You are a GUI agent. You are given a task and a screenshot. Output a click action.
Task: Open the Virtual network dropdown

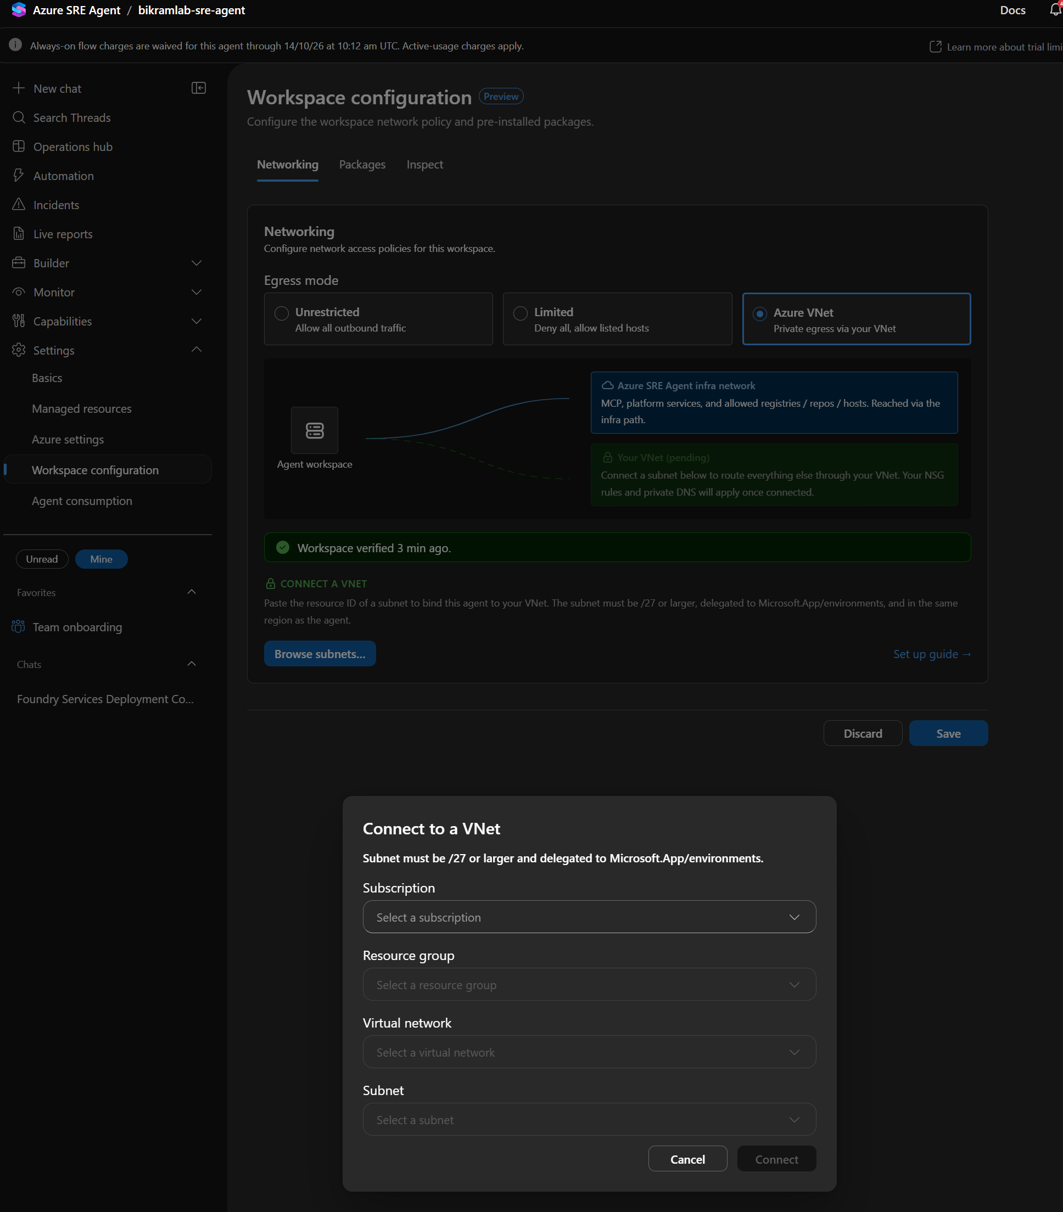tap(589, 1052)
